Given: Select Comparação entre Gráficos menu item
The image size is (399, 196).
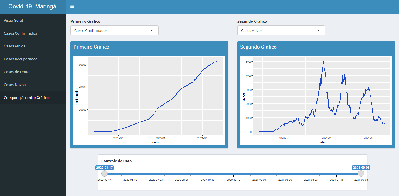Looking at the screenshot, I should click(x=27, y=98).
